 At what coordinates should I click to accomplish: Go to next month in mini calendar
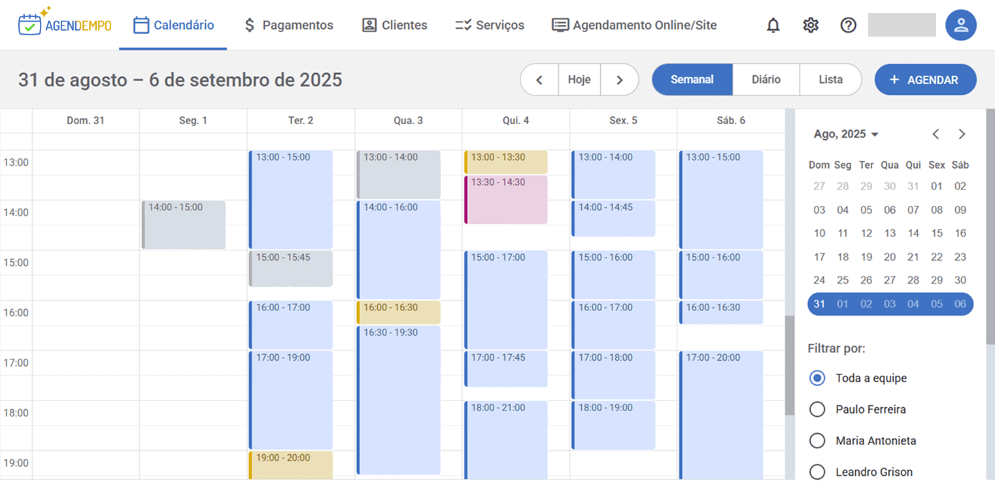(x=962, y=133)
